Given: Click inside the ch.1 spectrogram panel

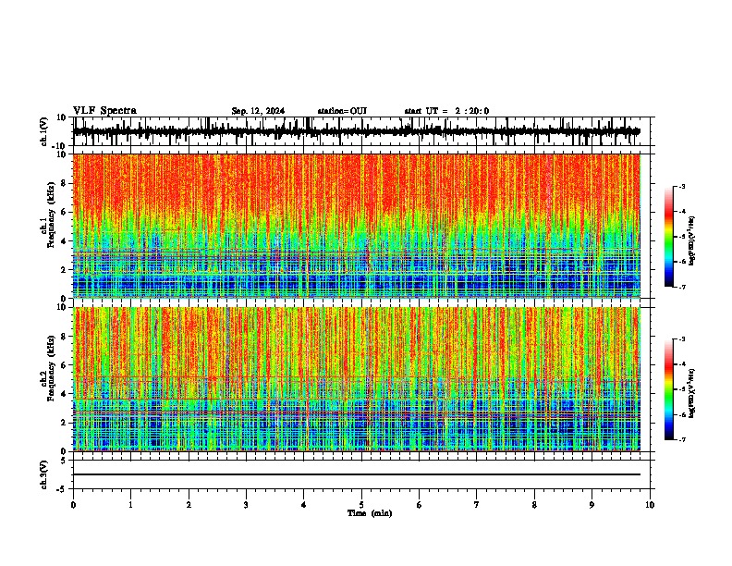Looking at the screenshot, I should click(356, 226).
